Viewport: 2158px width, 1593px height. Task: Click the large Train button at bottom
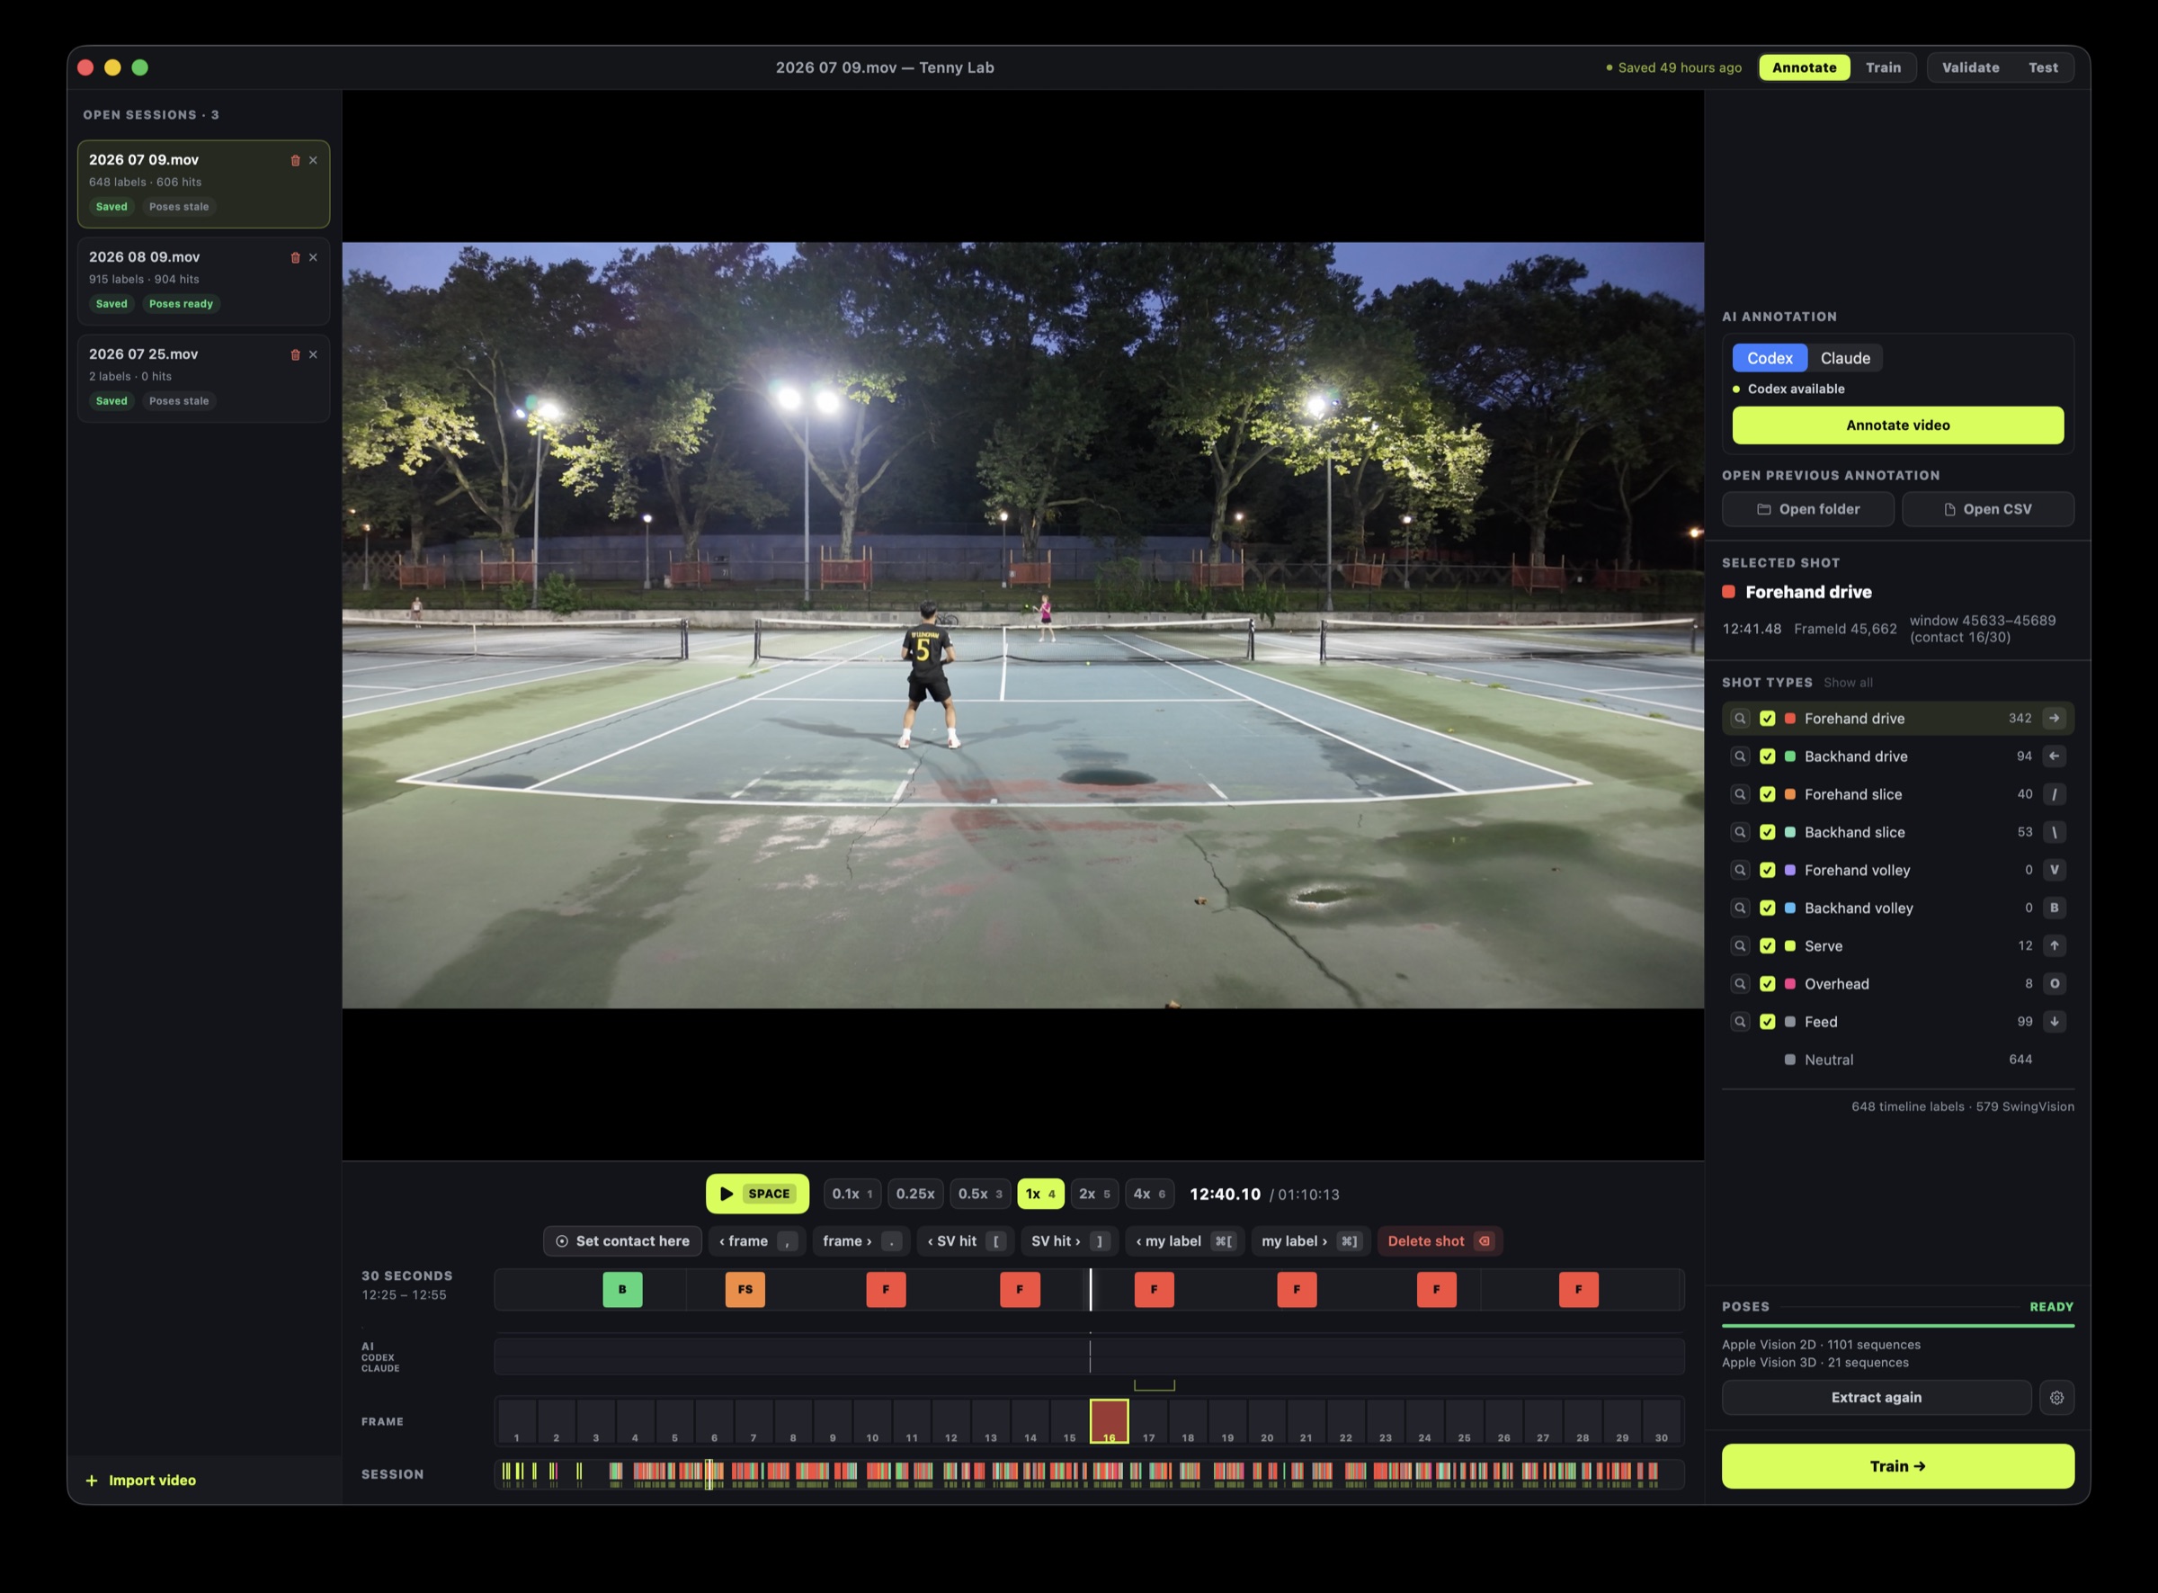click(x=1898, y=1465)
